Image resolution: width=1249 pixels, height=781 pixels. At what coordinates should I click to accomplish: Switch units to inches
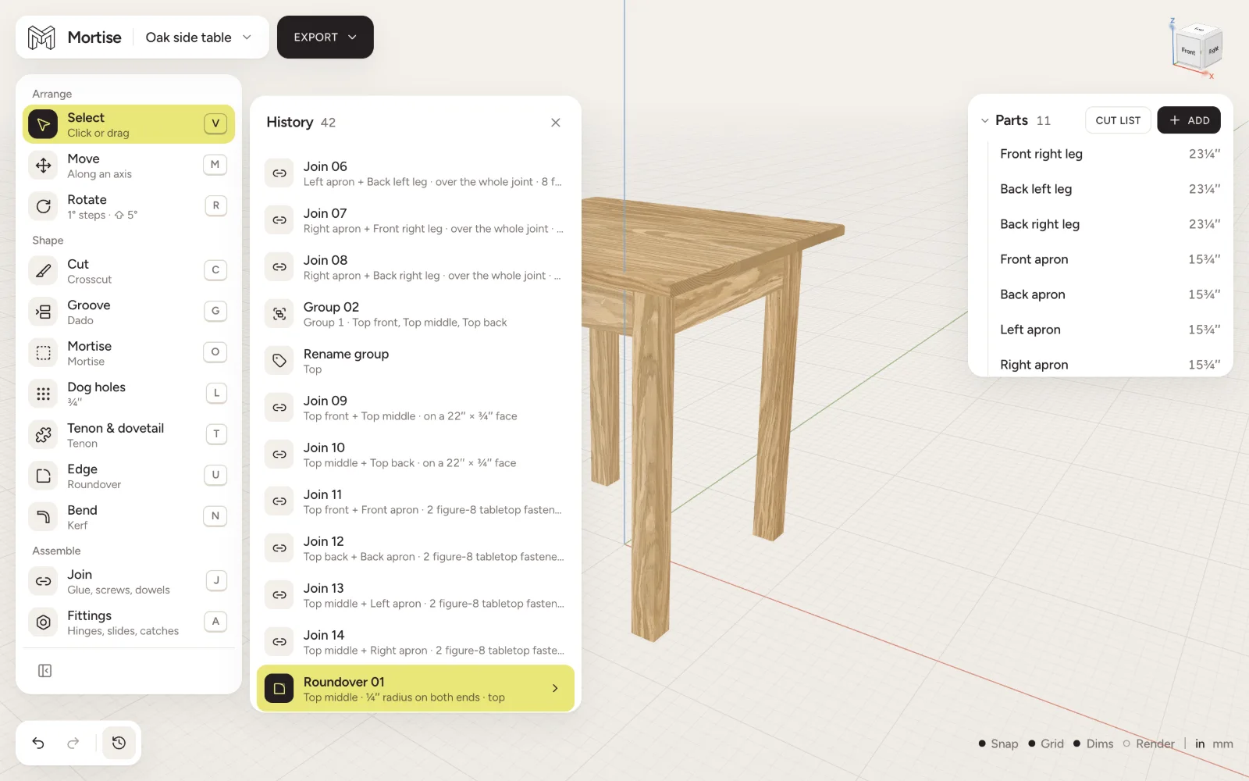pyautogui.click(x=1200, y=744)
